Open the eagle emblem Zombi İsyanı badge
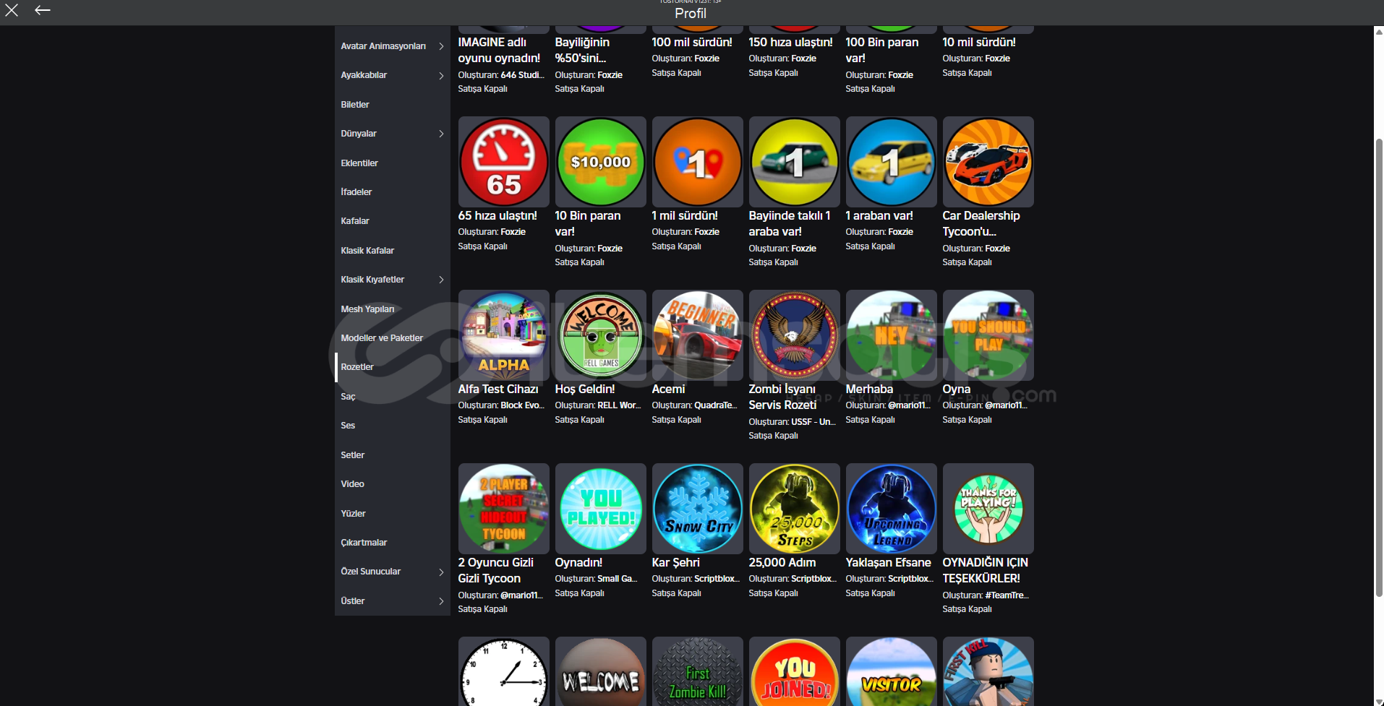The width and height of the screenshot is (1384, 706). click(x=795, y=335)
